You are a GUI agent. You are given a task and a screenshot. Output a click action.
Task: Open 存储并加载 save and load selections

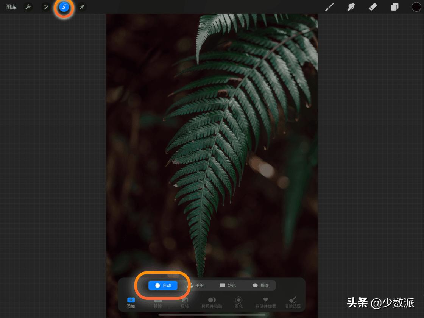[x=266, y=302]
